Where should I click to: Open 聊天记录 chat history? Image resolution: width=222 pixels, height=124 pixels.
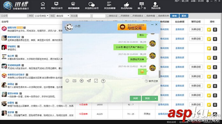(152, 81)
